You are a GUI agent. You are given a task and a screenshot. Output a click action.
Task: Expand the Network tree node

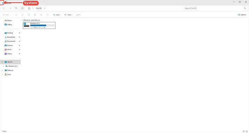click(2, 70)
